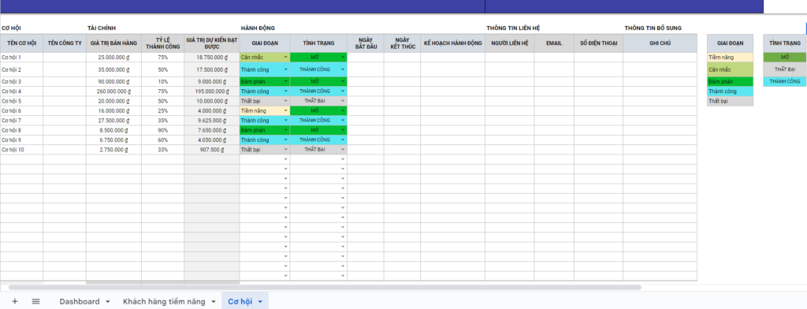The height and width of the screenshot is (309, 807).
Task: Open Cơ hội tab dropdown arrow
Action: [x=260, y=302]
